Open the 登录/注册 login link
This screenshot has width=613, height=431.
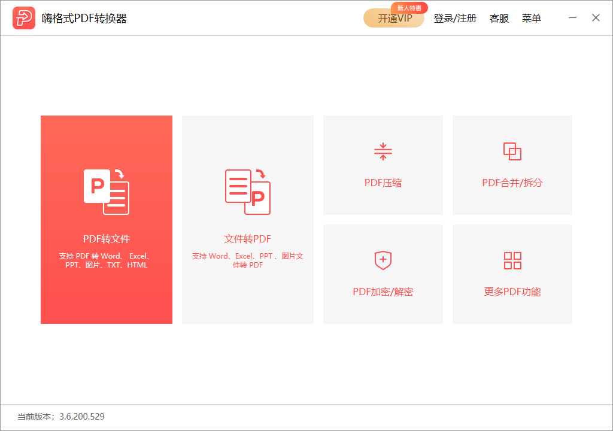(x=455, y=19)
